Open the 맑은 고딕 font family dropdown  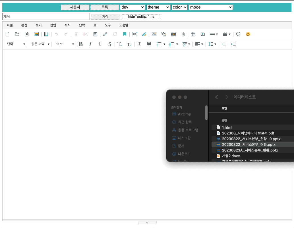(40, 44)
